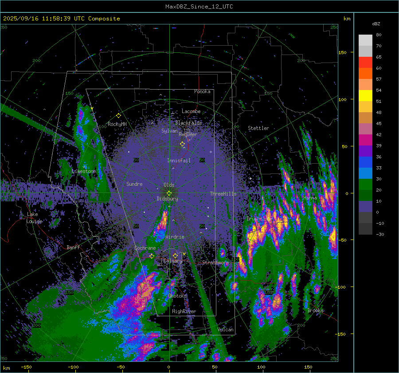Select the radar center diamond near Olds
Screen dimensions: 399x373
(169, 193)
